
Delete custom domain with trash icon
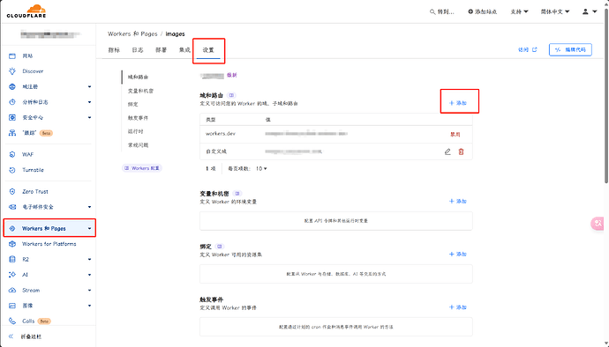461,151
